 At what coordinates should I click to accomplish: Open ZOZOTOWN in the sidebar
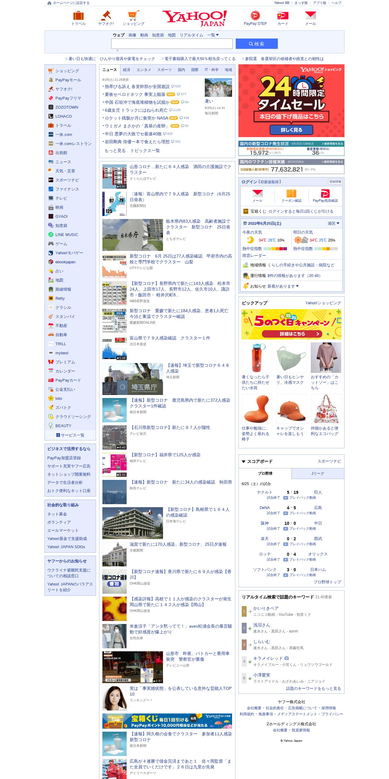pos(67,107)
